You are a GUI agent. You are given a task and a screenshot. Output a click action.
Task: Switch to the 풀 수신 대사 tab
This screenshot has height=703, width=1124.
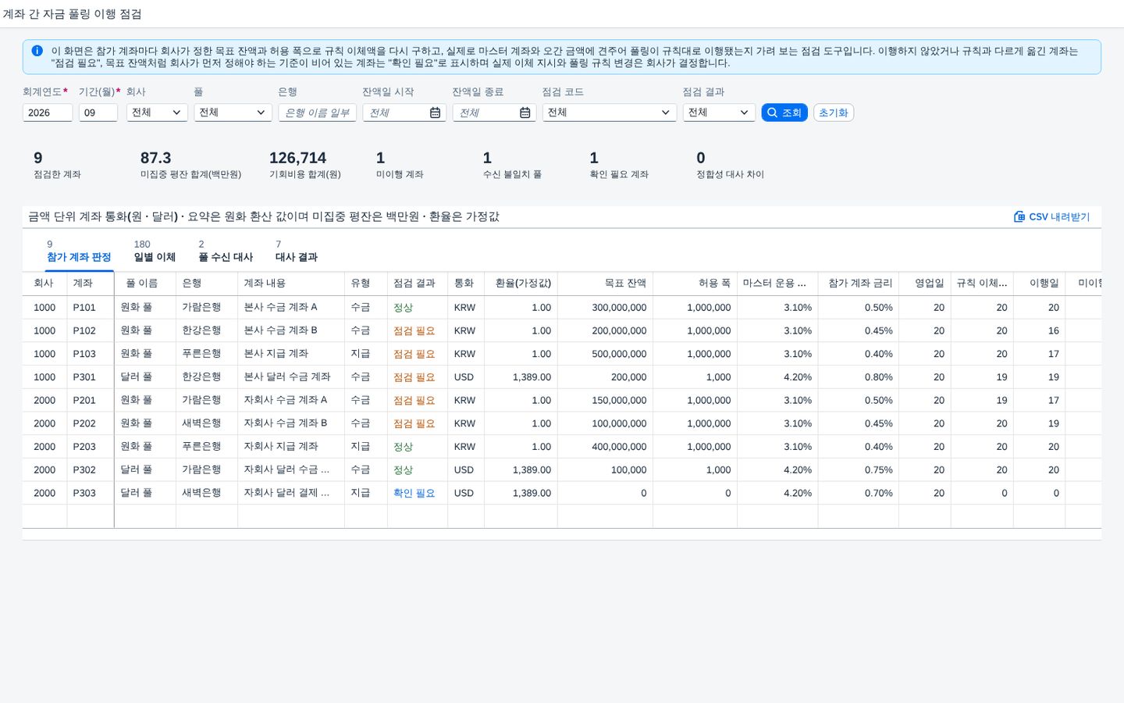[226, 251]
